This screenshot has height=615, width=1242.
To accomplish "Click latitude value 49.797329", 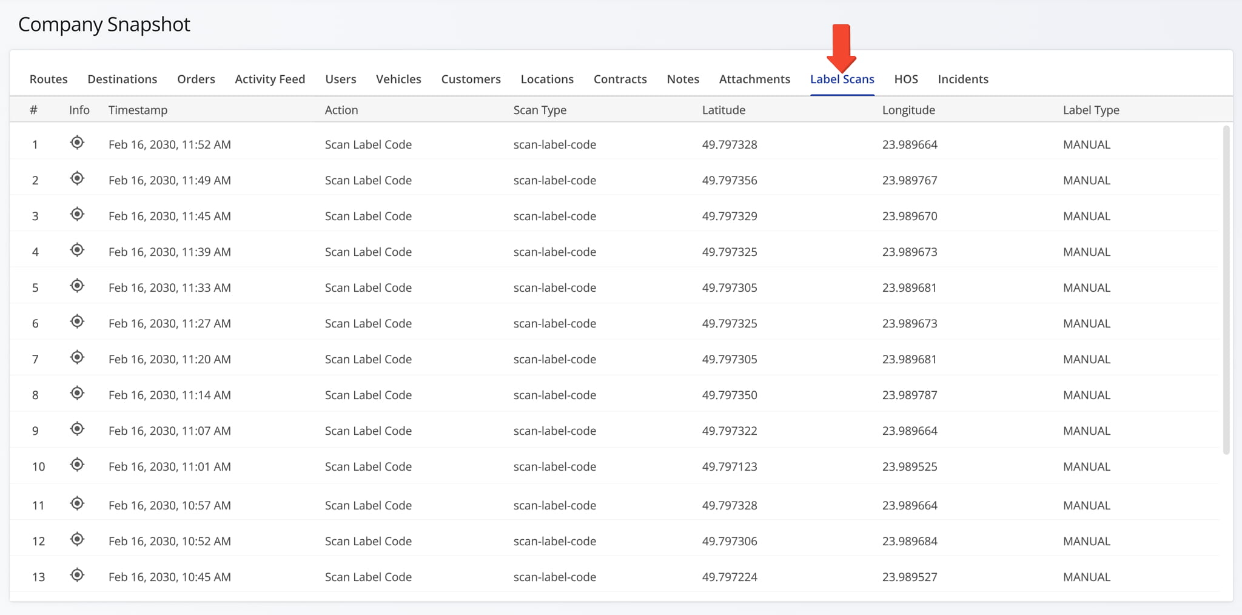I will [730, 216].
